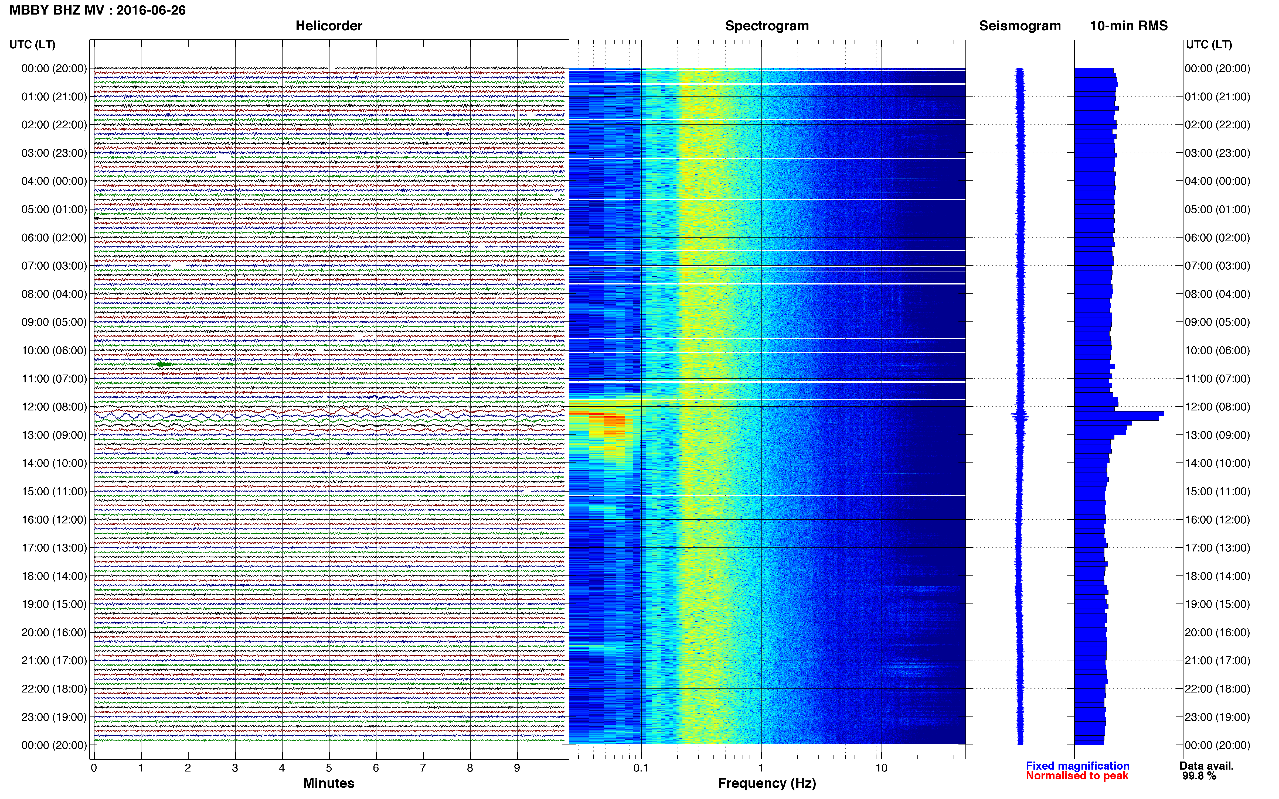The width and height of the screenshot is (1279, 799).
Task: Click the left '15:00 (11:00)' time label
Action: (54, 491)
